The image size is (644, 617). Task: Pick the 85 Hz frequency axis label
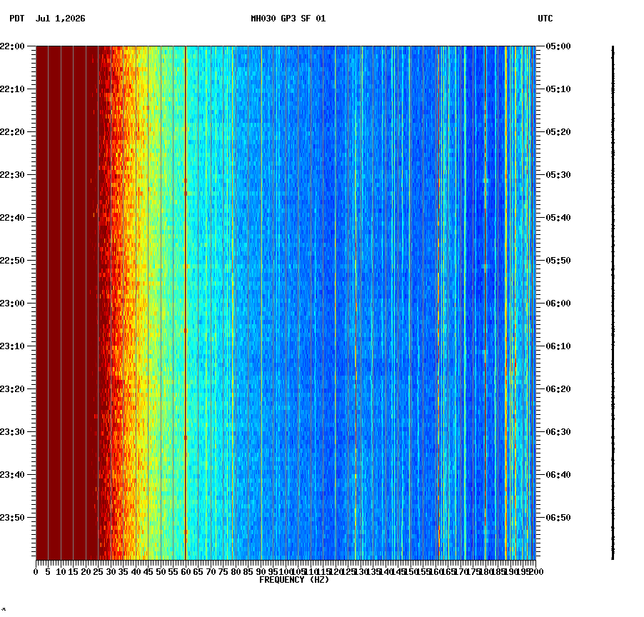pyautogui.click(x=248, y=572)
